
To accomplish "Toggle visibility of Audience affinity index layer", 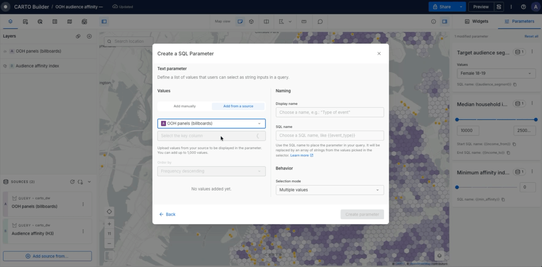I will pos(5,66).
